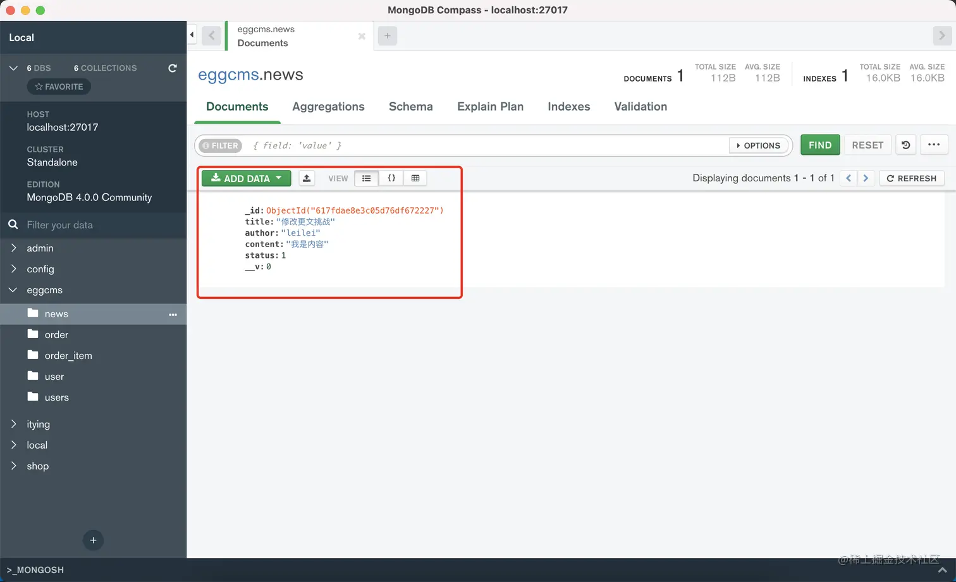956x582 pixels.
Task: Open the Explain Plan tab
Action: pyautogui.click(x=490, y=107)
